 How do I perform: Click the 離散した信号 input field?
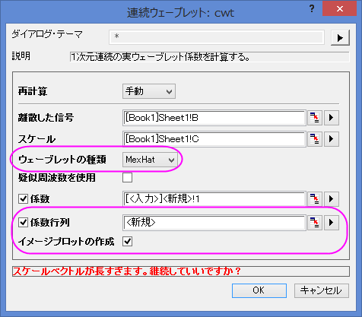[x=214, y=118]
